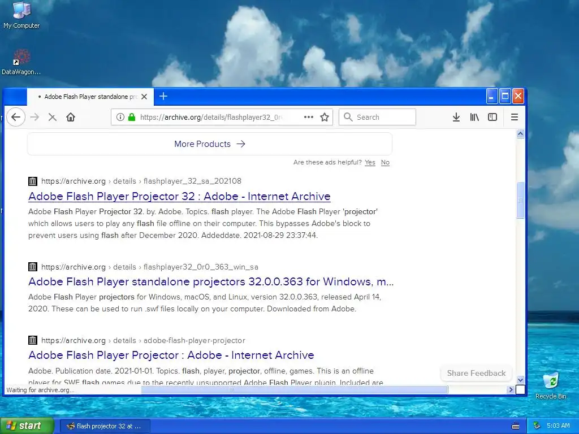Open Adobe Flash Player Projector : Adobe result

pyautogui.click(x=171, y=355)
